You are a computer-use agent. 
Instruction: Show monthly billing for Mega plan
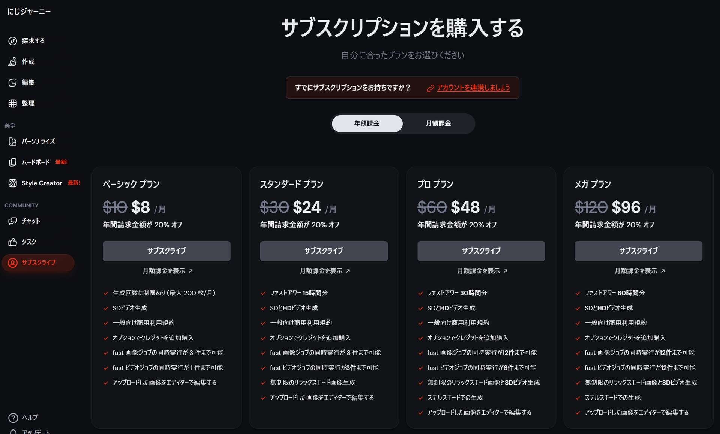tap(639, 271)
